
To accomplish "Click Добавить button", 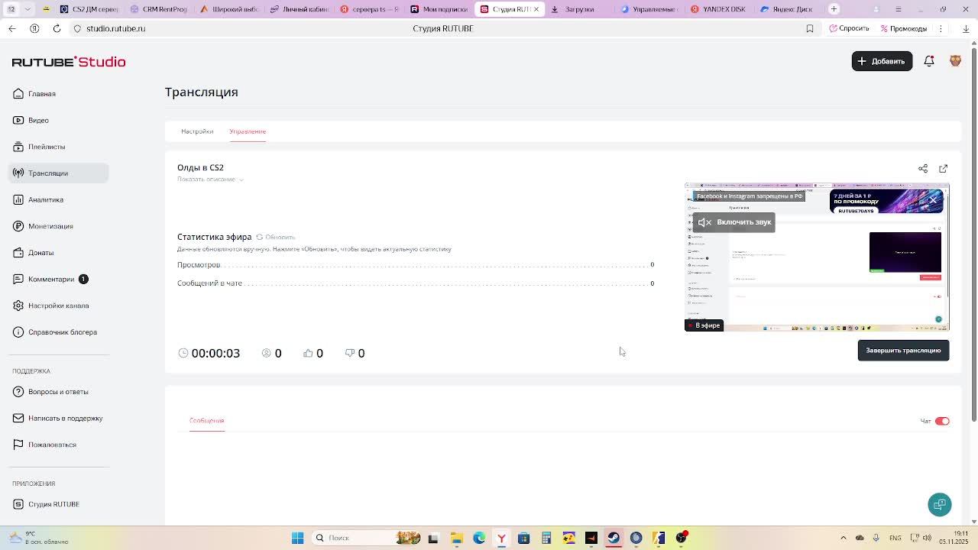I will (x=882, y=61).
